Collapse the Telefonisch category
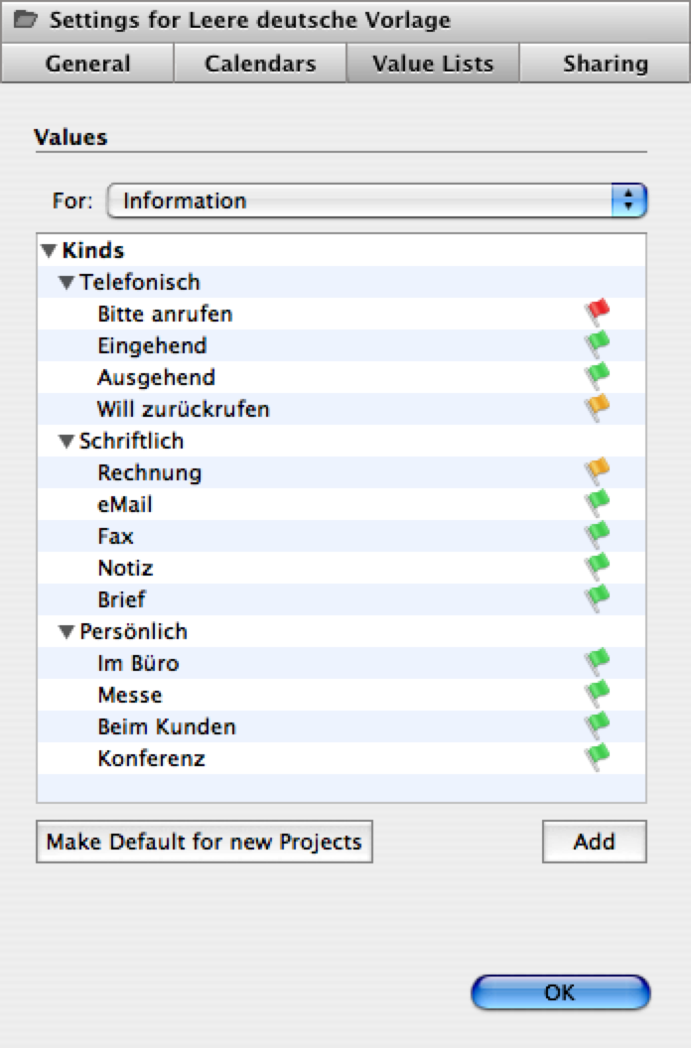Screen dimensions: 691x1048 coord(66,283)
